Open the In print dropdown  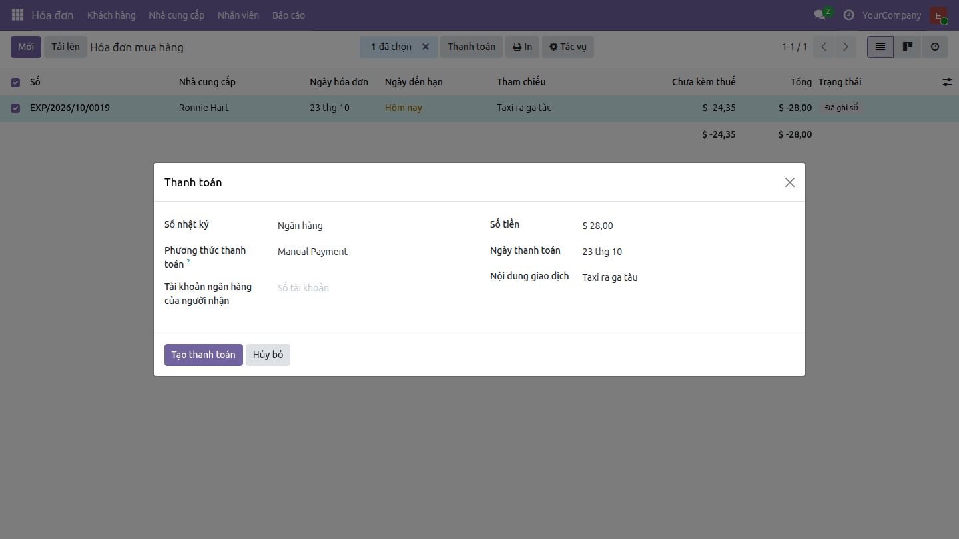coord(522,47)
